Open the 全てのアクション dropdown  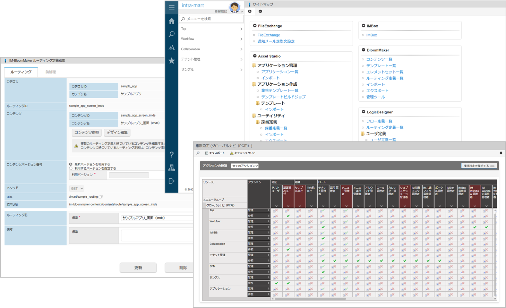pyautogui.click(x=245, y=166)
